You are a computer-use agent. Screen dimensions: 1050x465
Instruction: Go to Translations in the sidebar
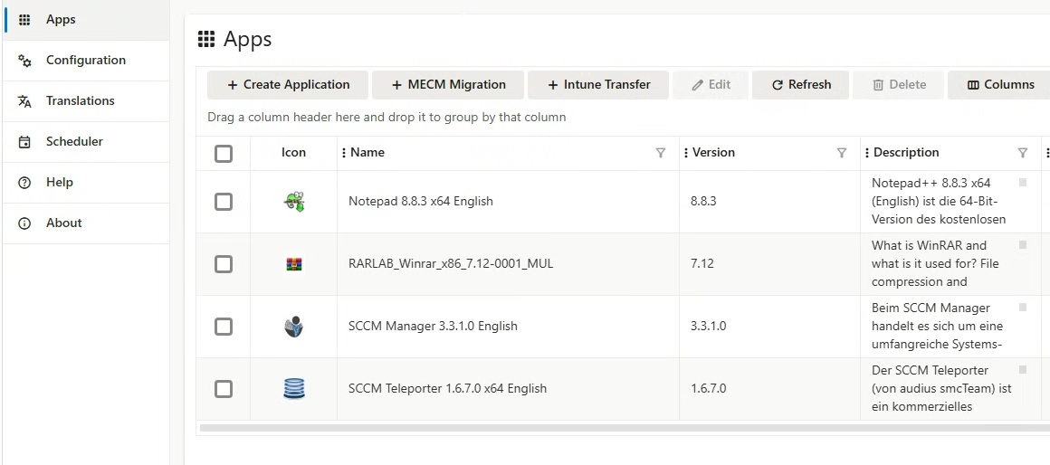(x=86, y=101)
